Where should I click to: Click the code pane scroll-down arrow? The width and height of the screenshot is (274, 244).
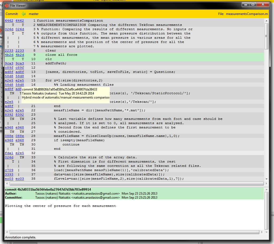tap(267, 179)
